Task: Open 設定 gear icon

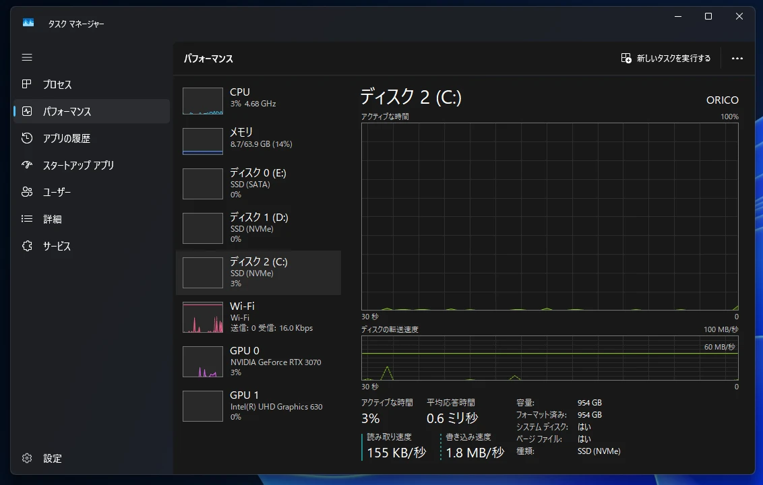Action: [27, 458]
